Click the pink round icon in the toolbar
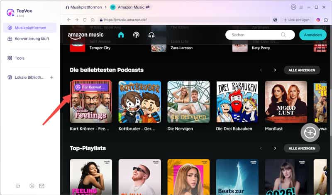The height and width of the screenshot is (195, 332). pyautogui.click(x=318, y=20)
